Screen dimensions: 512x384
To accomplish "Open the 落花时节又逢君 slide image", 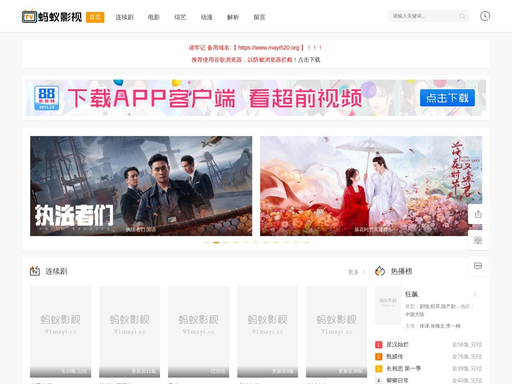I will [x=371, y=186].
